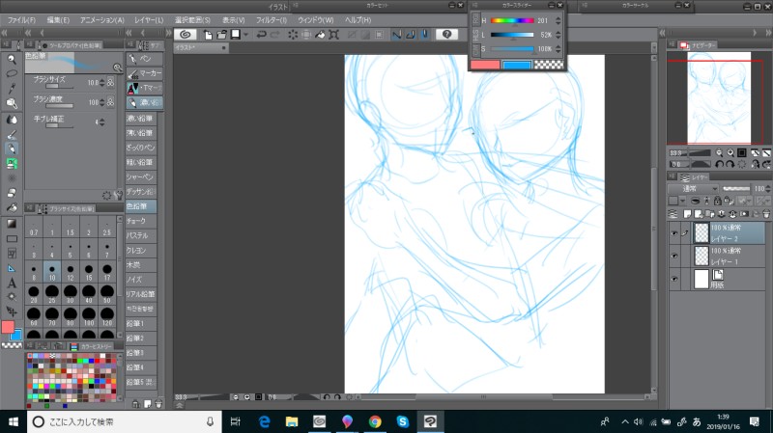Screen dimensions: 773x433
Task: Step layer opacity 100 arrows
Action: [767, 189]
